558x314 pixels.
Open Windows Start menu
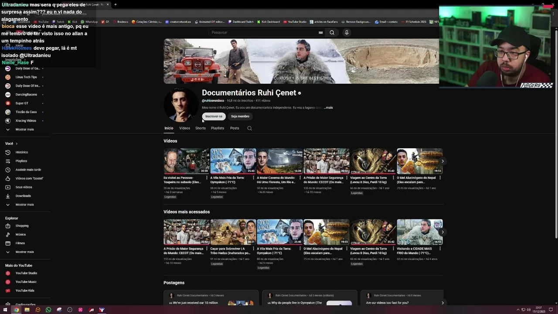coord(5,310)
